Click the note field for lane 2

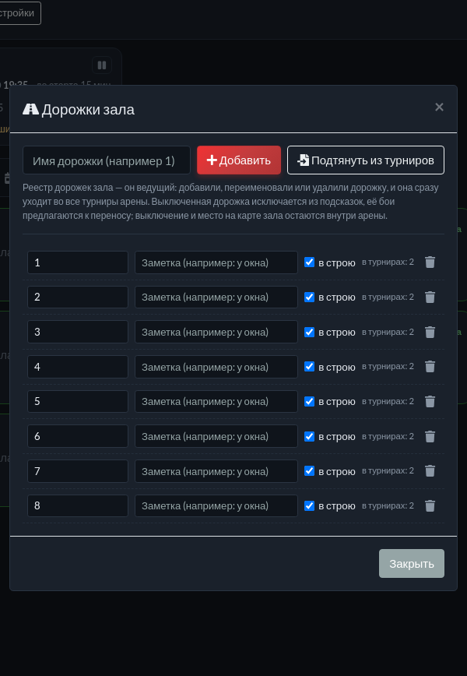click(216, 297)
